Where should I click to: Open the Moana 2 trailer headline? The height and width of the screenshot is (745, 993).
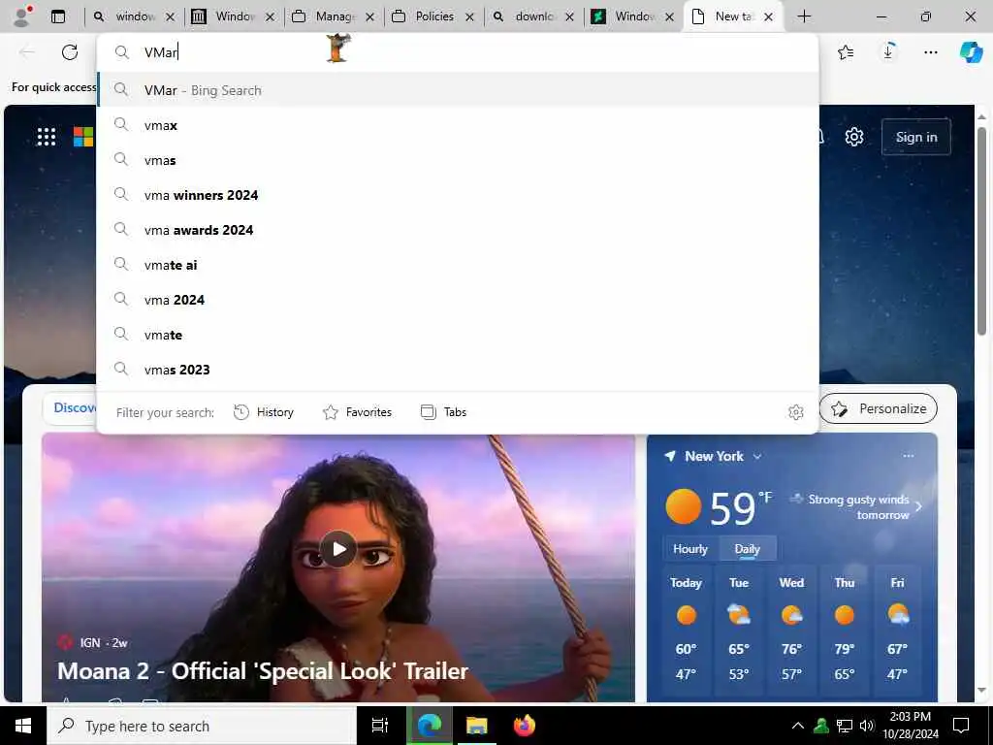tap(262, 671)
